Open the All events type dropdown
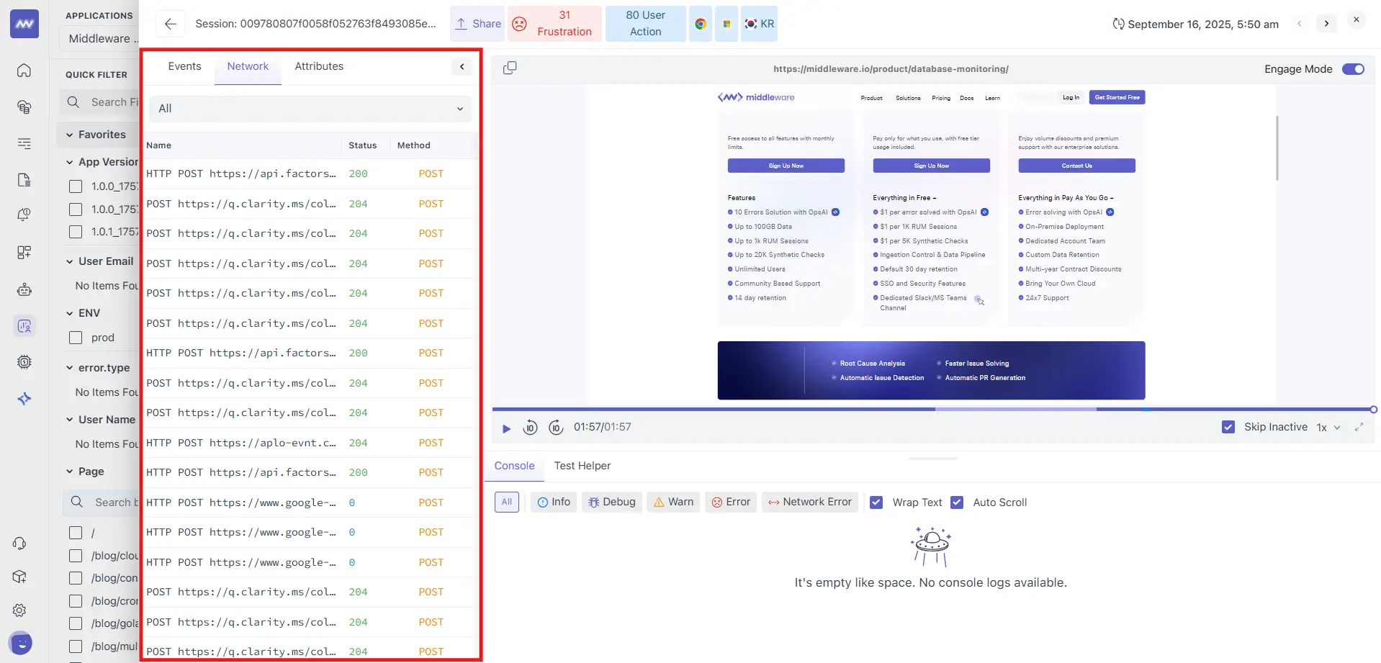 (310, 109)
